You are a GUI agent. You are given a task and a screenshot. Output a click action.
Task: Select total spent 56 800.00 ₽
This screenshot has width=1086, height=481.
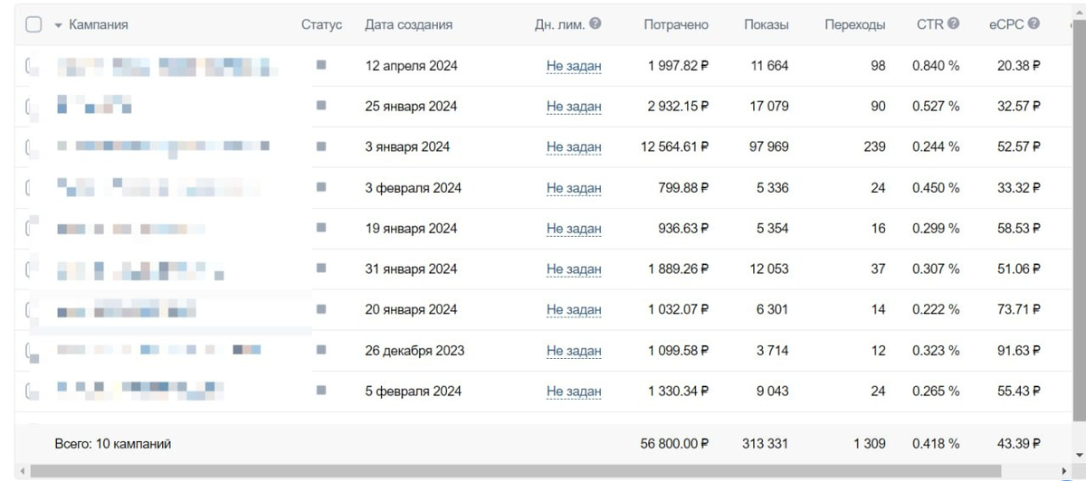point(675,444)
